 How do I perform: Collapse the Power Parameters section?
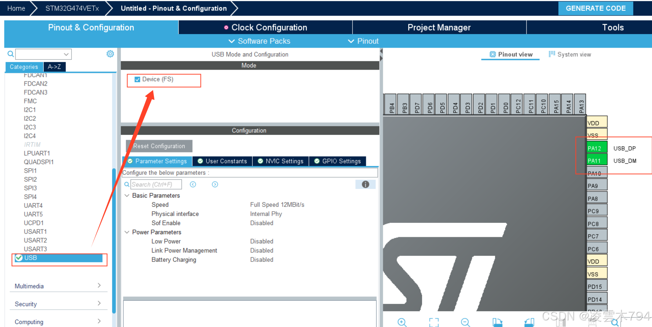[127, 232]
